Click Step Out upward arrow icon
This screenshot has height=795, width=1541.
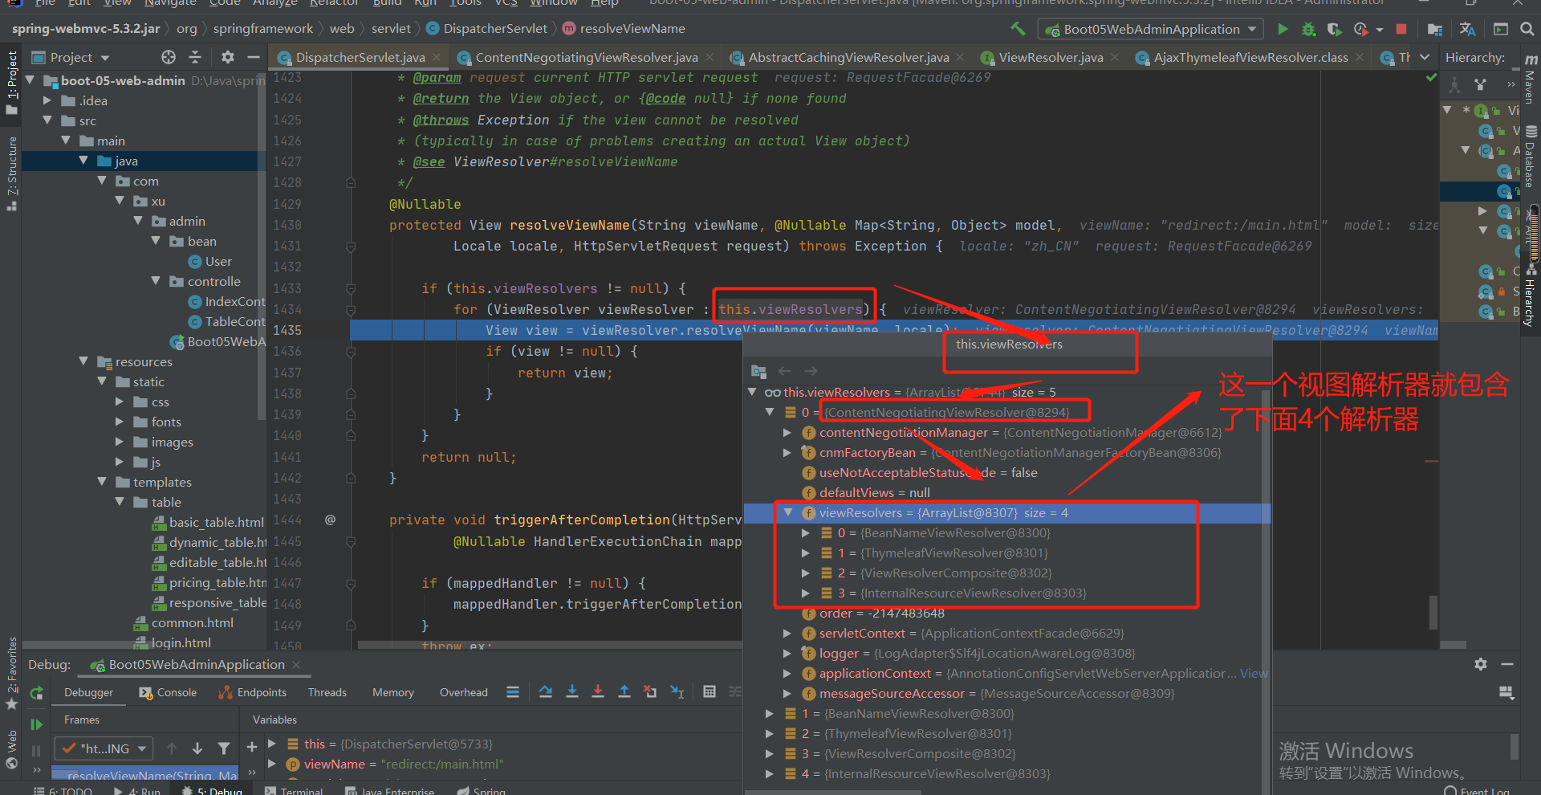(x=624, y=691)
